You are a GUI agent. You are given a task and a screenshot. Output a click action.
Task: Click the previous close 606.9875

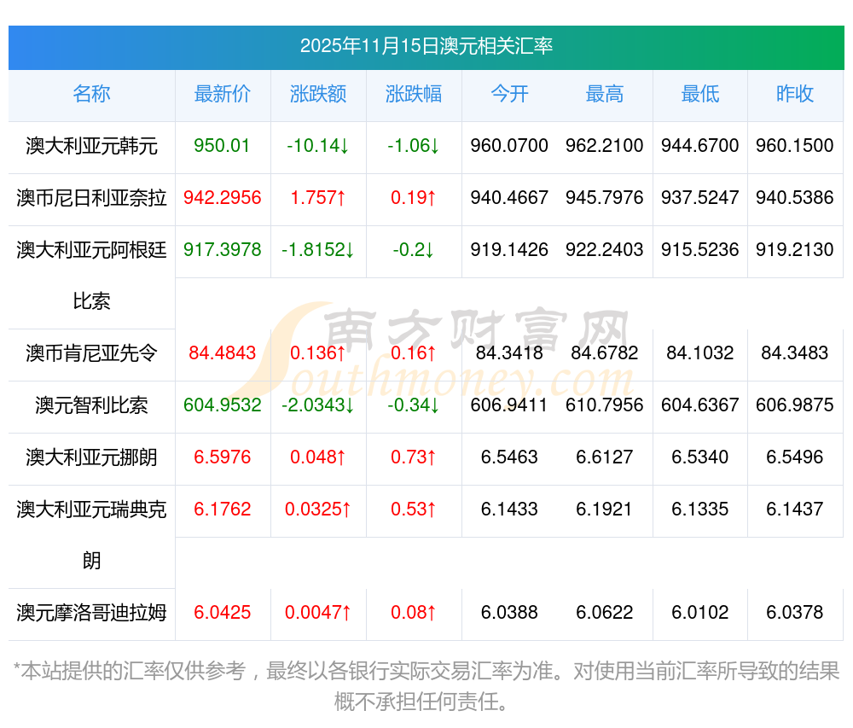(x=795, y=405)
